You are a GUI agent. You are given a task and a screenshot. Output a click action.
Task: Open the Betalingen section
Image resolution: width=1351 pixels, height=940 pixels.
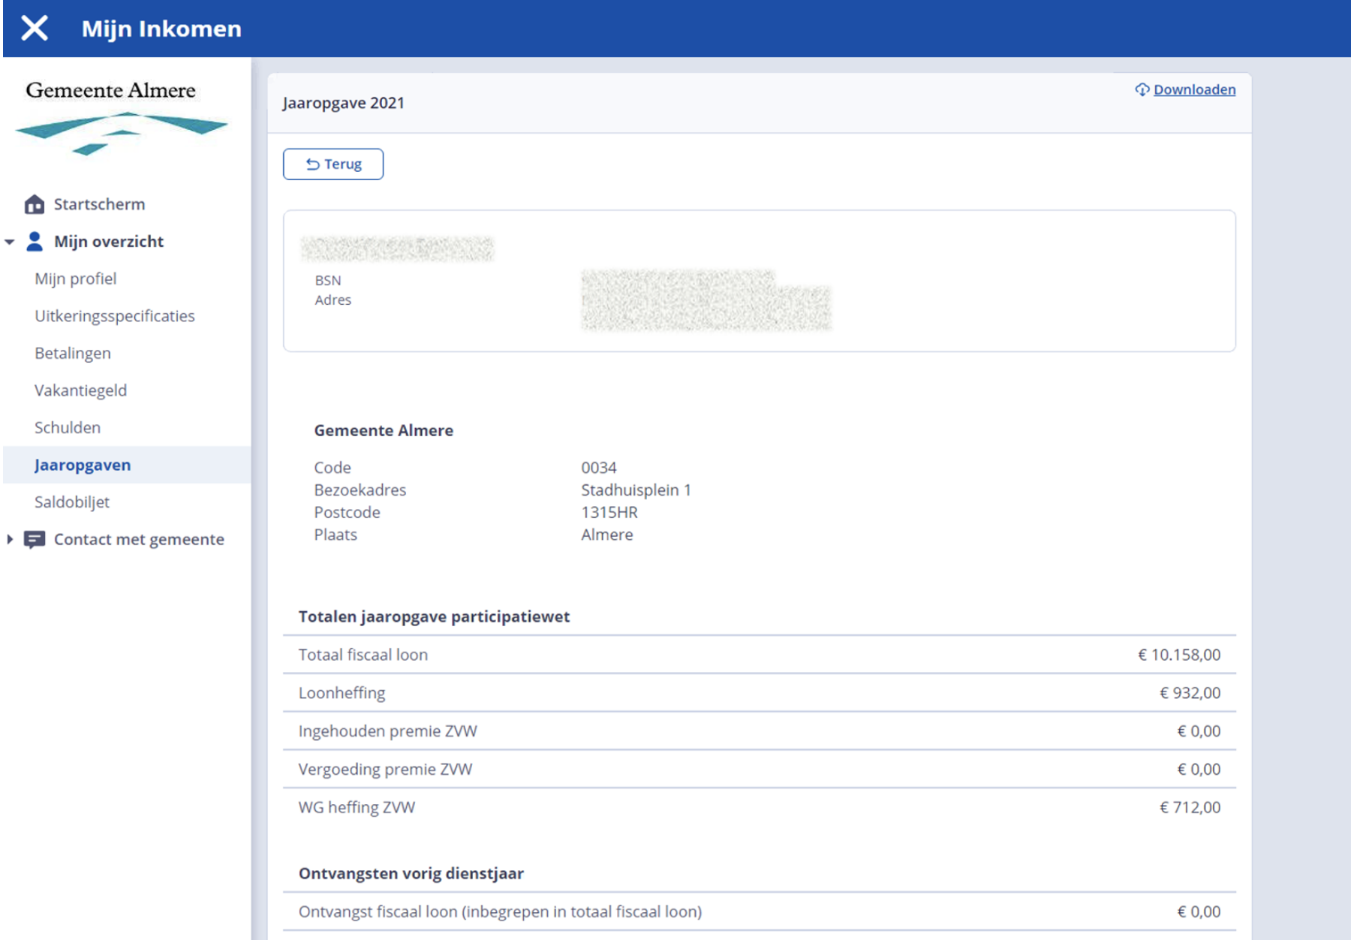click(73, 353)
